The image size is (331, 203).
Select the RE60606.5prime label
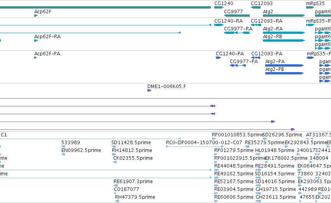[x=234, y=197]
